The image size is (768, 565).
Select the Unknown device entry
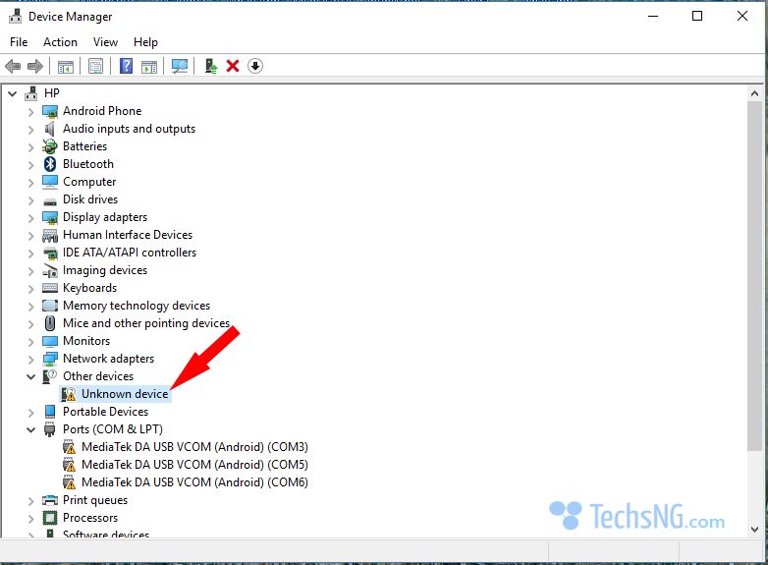point(125,394)
